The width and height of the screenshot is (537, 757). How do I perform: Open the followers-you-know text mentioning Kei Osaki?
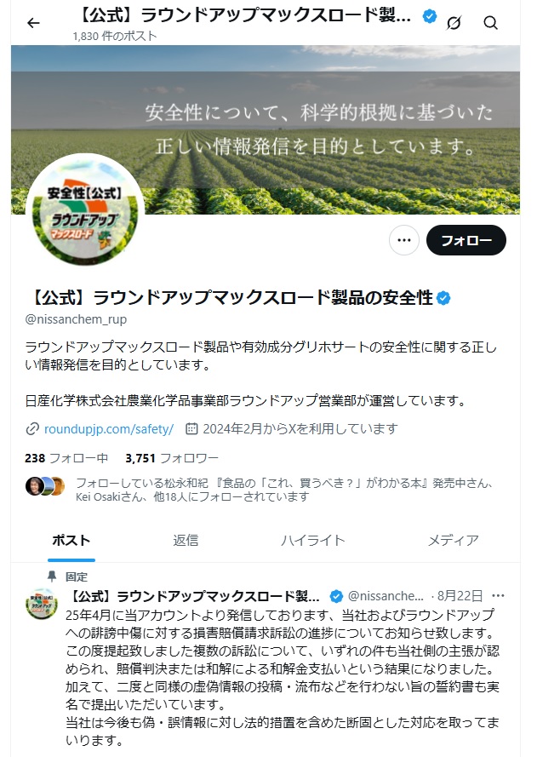(x=284, y=490)
